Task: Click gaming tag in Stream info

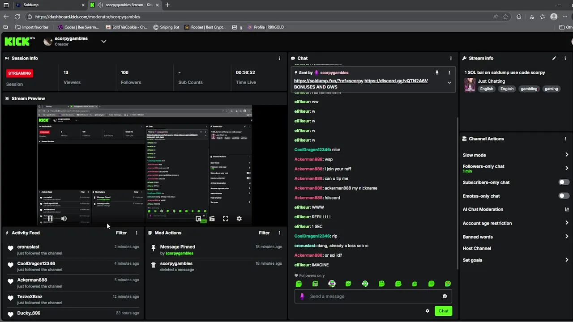Action: click(x=551, y=89)
